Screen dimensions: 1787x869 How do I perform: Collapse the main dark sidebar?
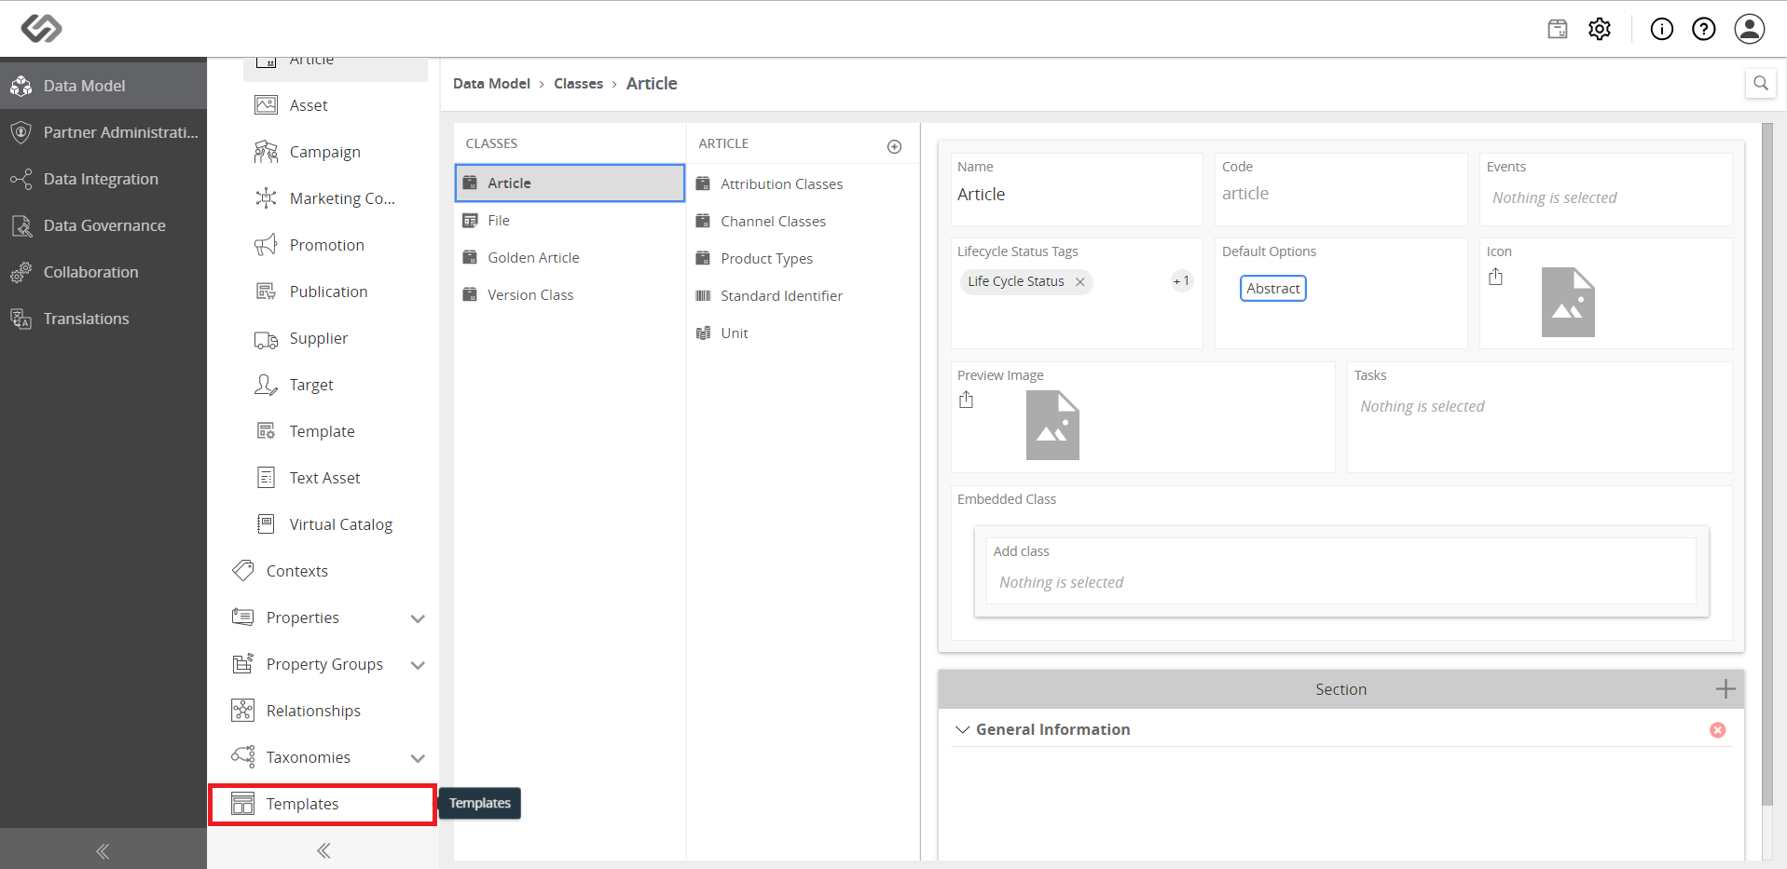pyautogui.click(x=103, y=851)
